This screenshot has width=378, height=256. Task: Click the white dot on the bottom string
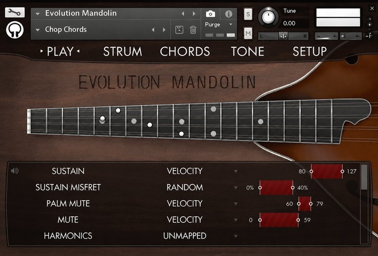point(181,134)
